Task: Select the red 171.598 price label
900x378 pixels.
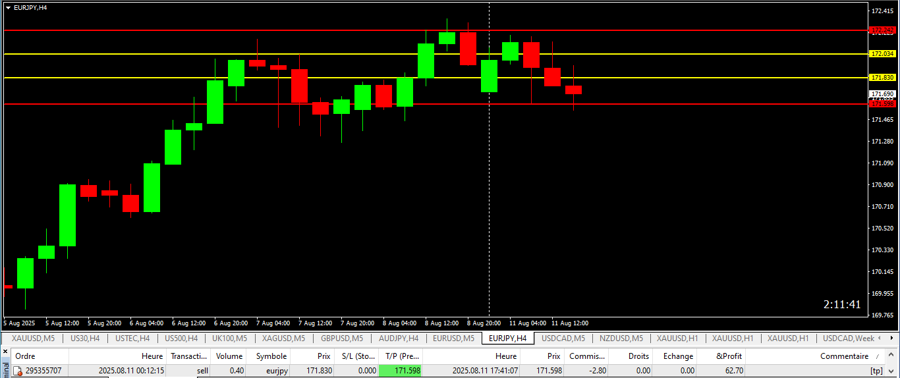Action: [x=883, y=104]
